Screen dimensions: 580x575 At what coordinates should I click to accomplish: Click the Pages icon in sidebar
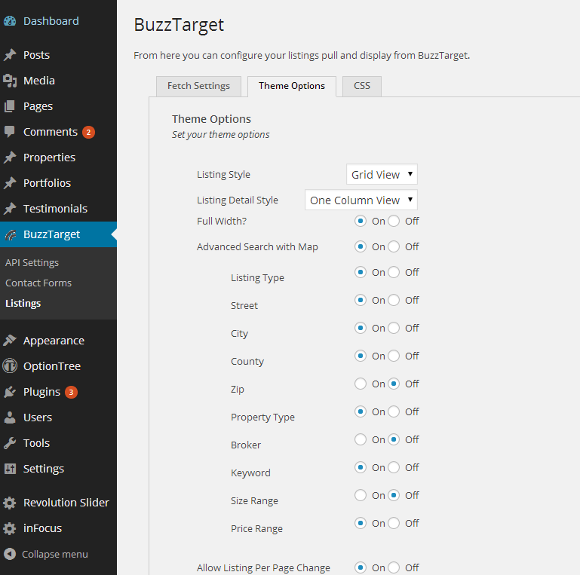point(10,106)
